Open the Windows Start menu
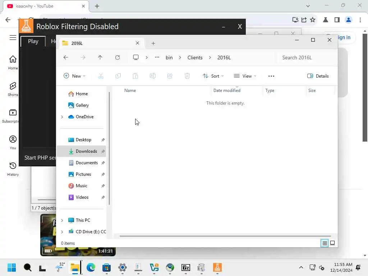This screenshot has width=368, height=276. click(x=11, y=267)
